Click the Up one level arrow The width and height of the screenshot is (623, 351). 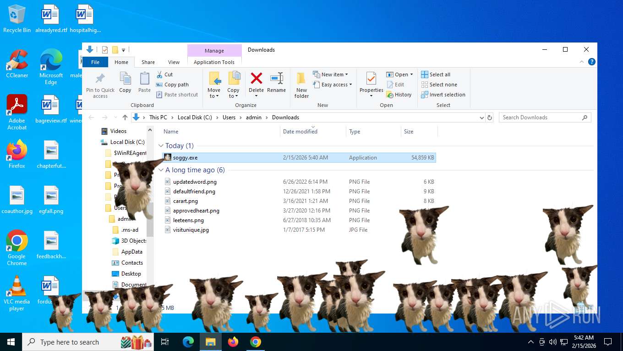pyautogui.click(x=125, y=117)
